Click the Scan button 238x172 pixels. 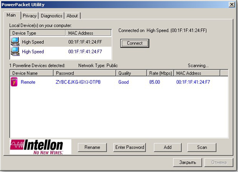coord(202,147)
